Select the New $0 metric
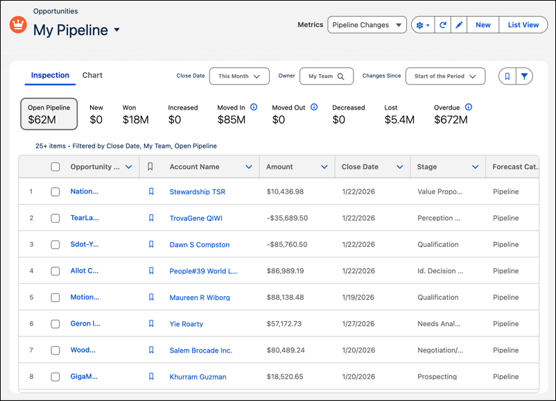Viewport: 556px width, 401px height. (96, 114)
